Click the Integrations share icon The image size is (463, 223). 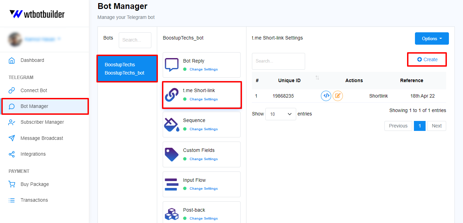pos(12,154)
